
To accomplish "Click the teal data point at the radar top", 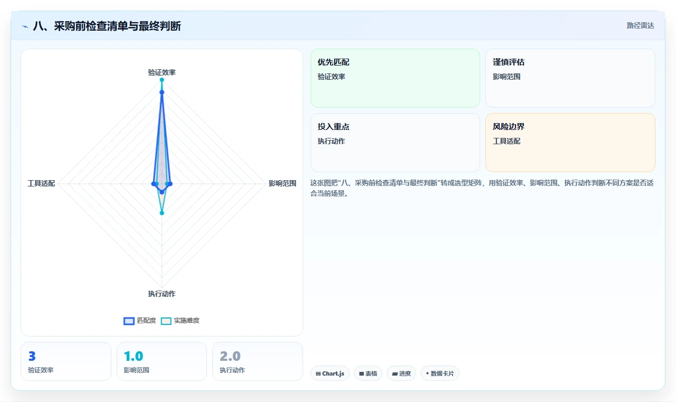I will coord(162,80).
